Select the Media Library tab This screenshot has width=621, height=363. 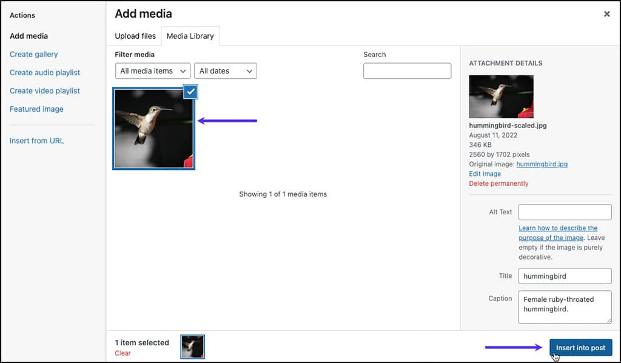[190, 36]
